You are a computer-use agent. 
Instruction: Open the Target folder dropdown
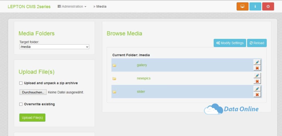pos(54,47)
